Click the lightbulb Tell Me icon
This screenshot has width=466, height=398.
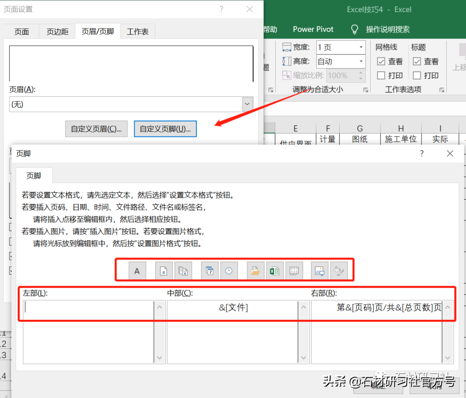pyautogui.click(x=354, y=29)
